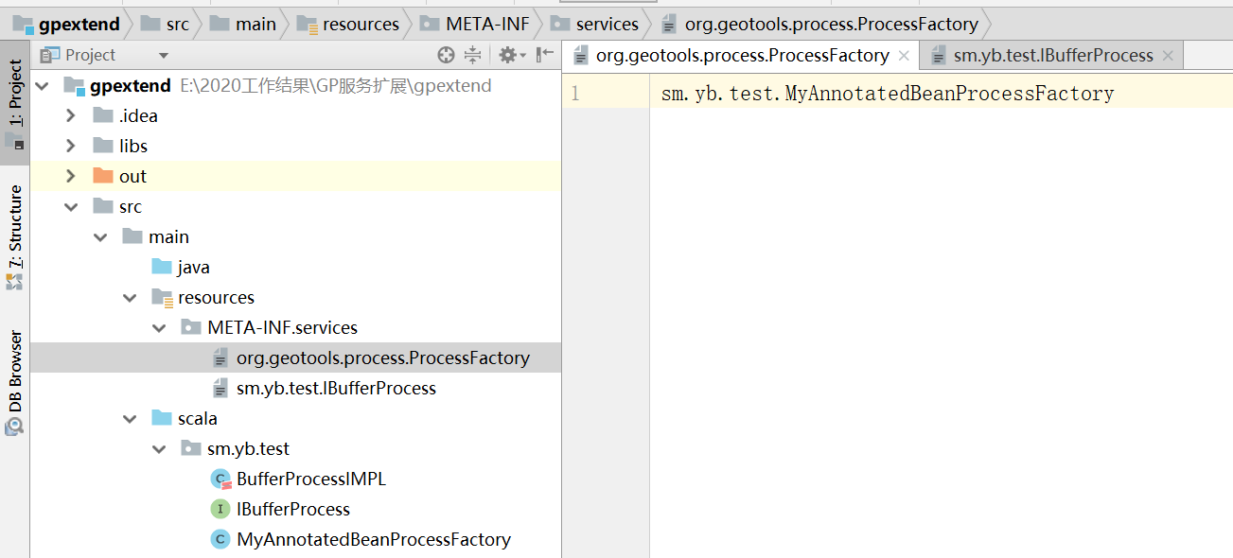Click the MyAnnotatedBeanProcessFactory class icon
The width and height of the screenshot is (1233, 558).
[220, 540]
